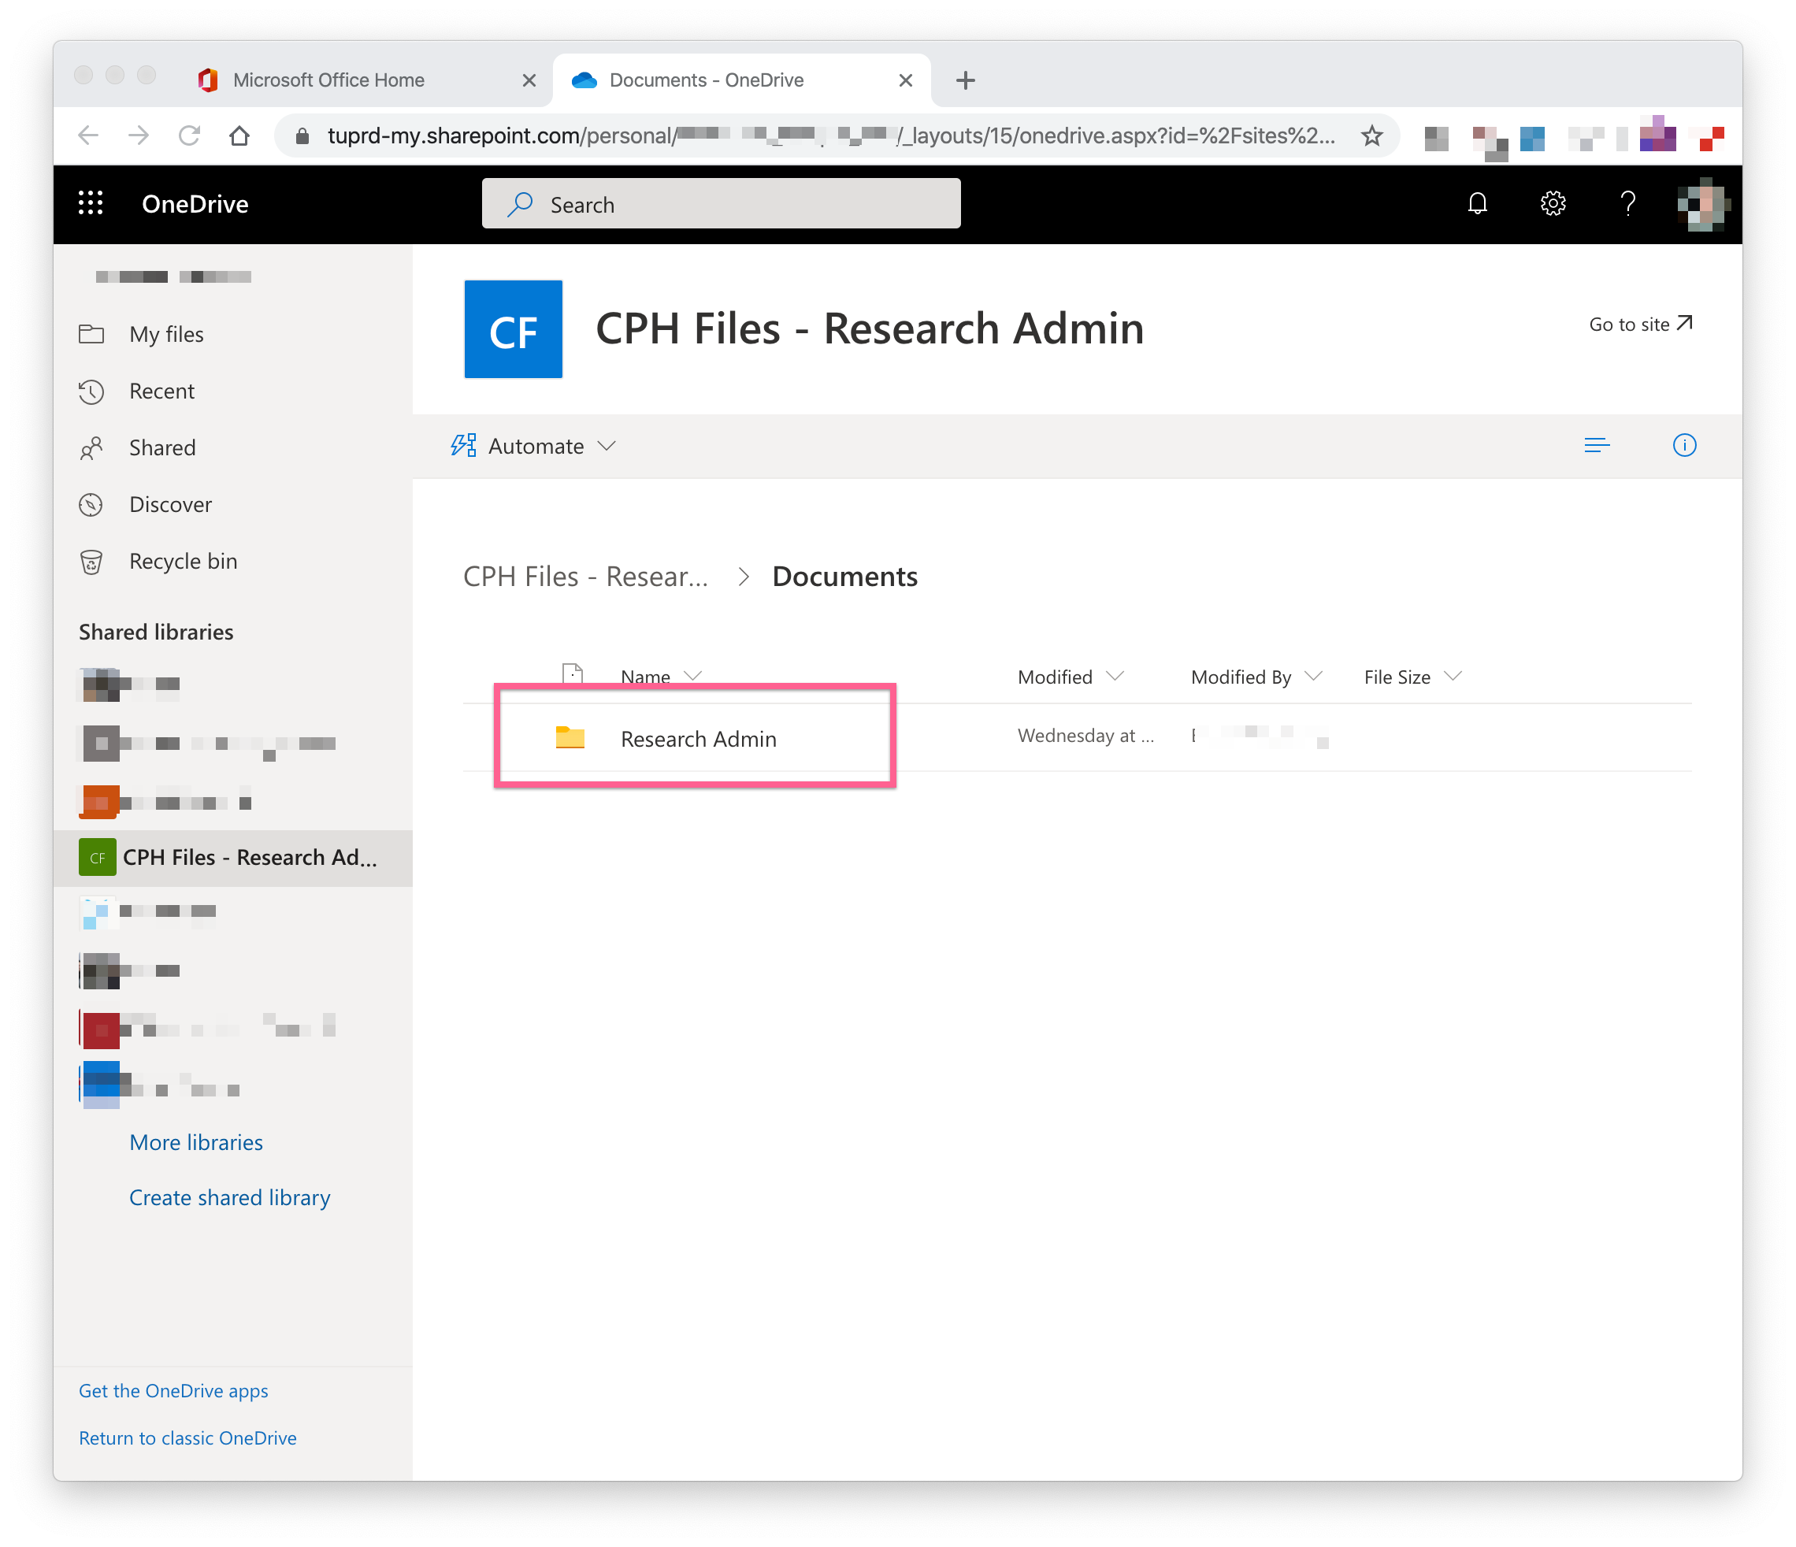Open a new browser tab
Viewport: 1796px width, 1547px height.
965,80
